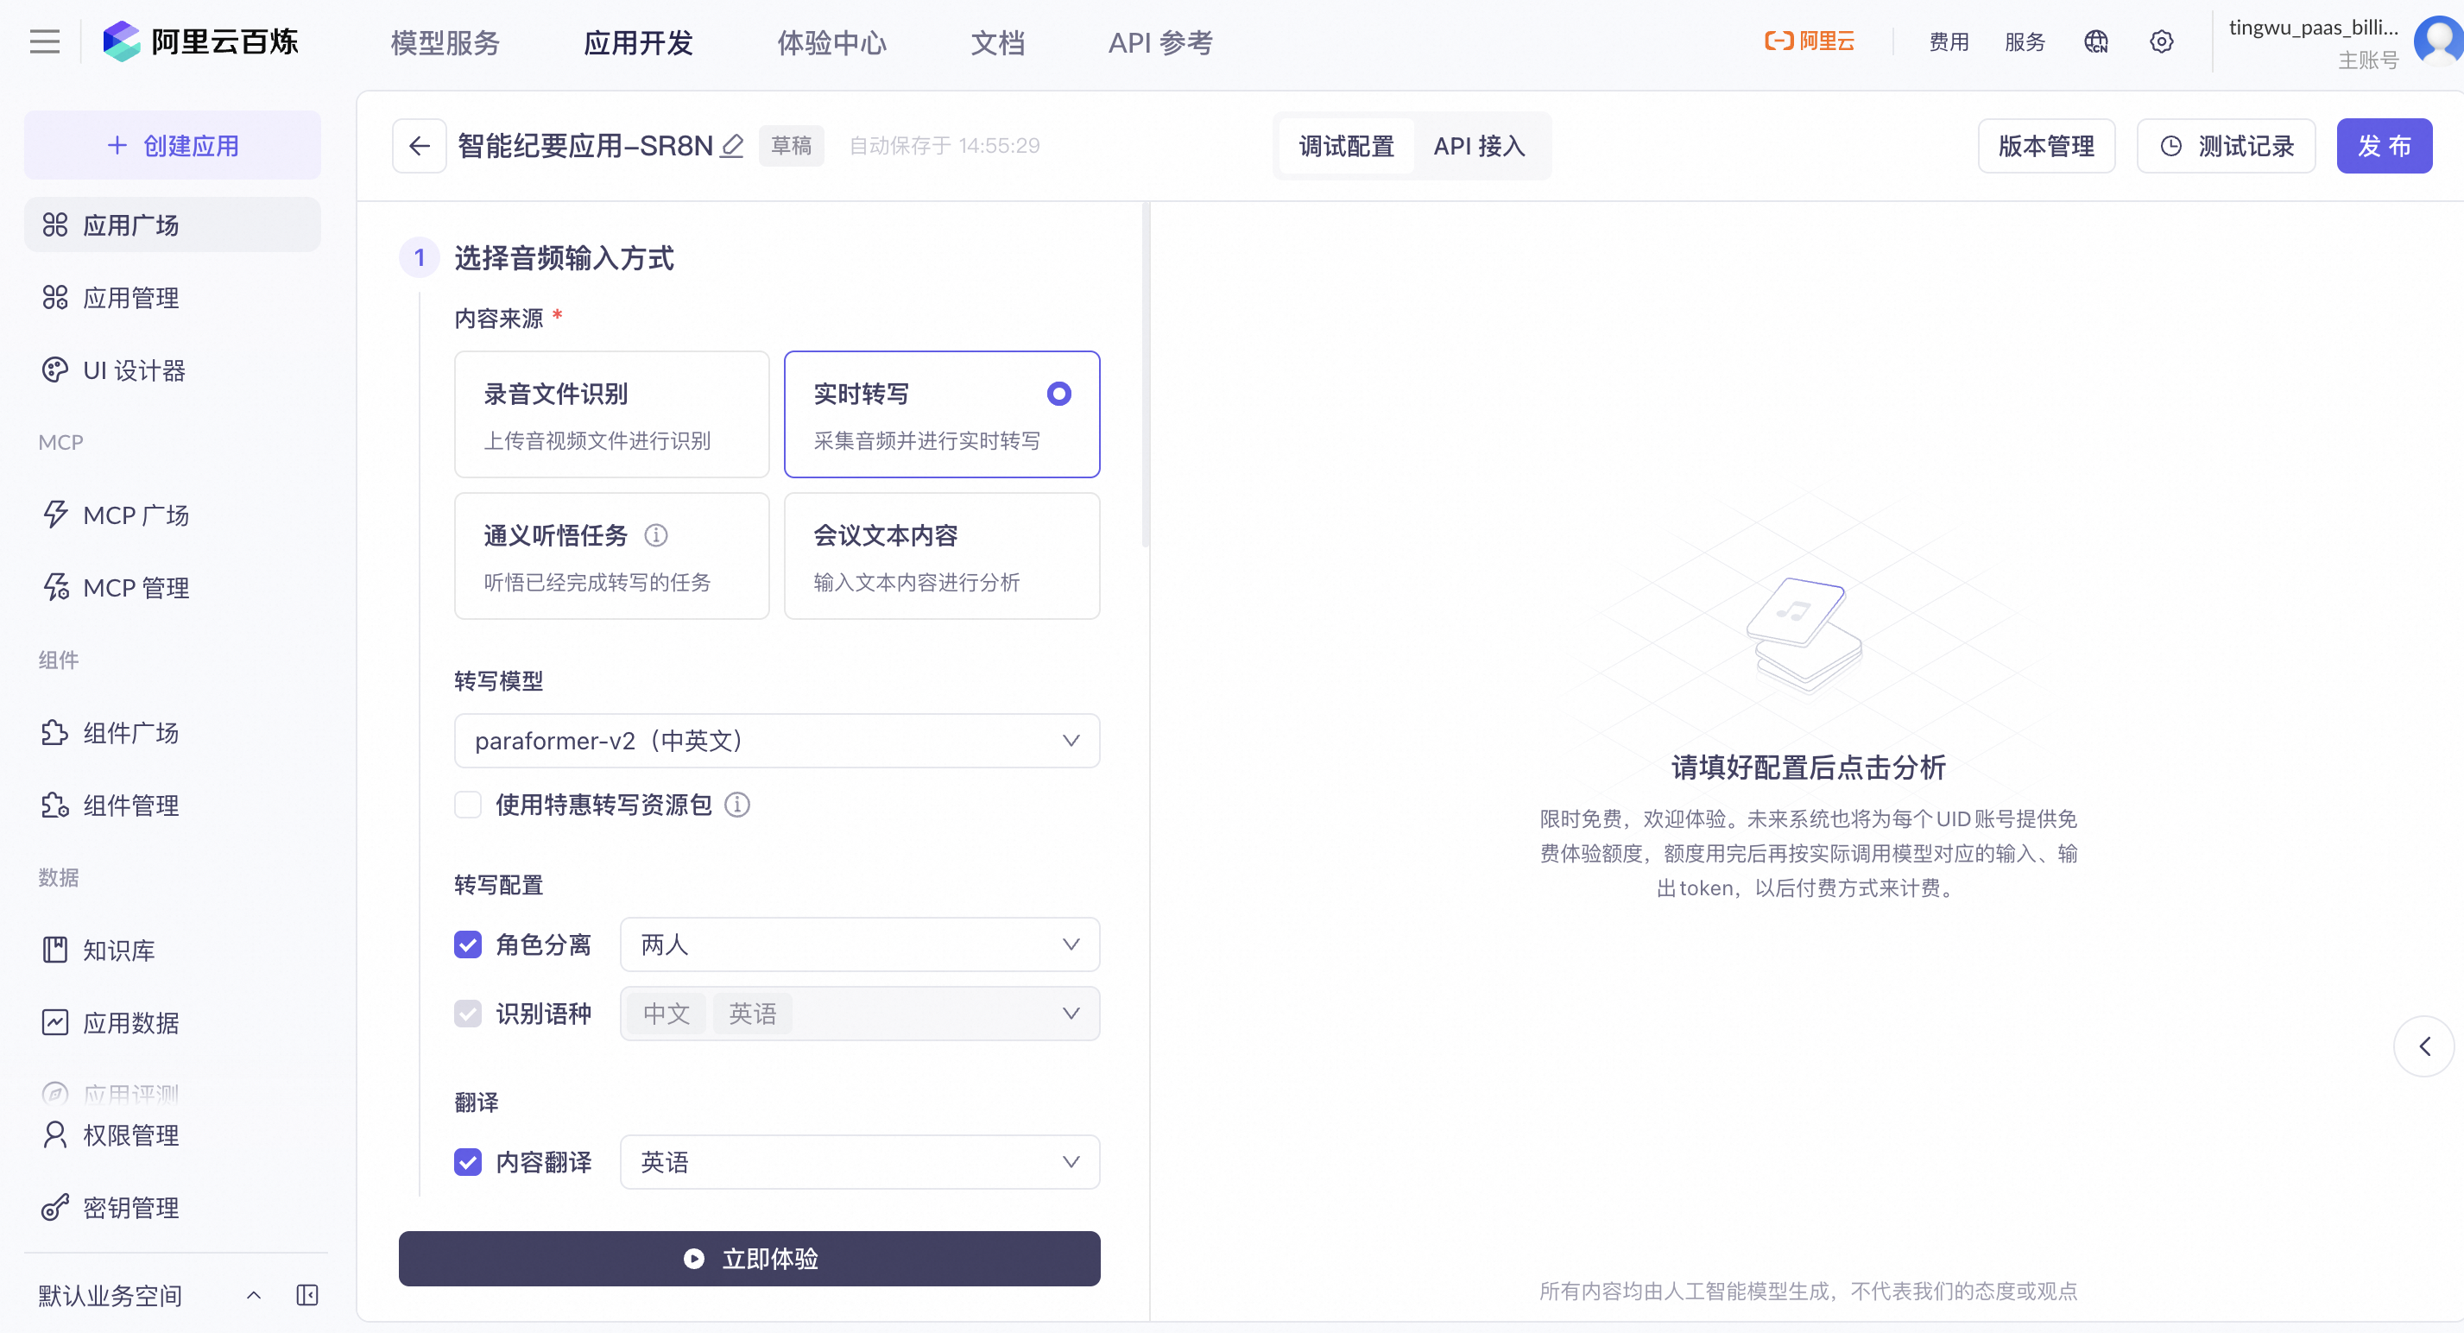Click info icon beside 使用特惠转写资源包
This screenshot has width=2464, height=1333.
tap(737, 805)
